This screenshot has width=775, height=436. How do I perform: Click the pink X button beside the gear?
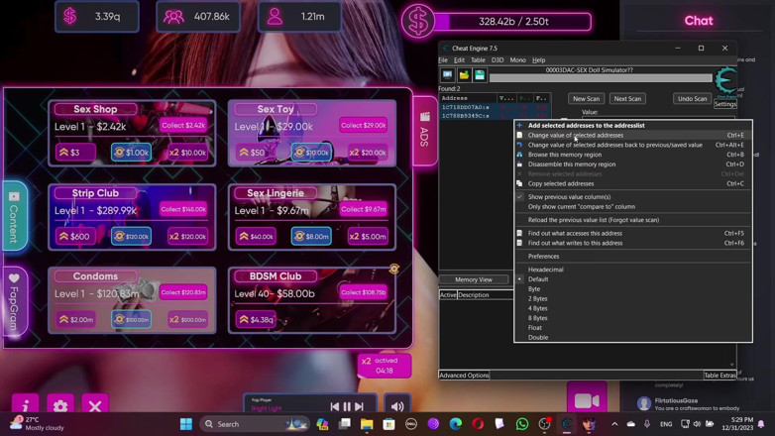(95, 406)
